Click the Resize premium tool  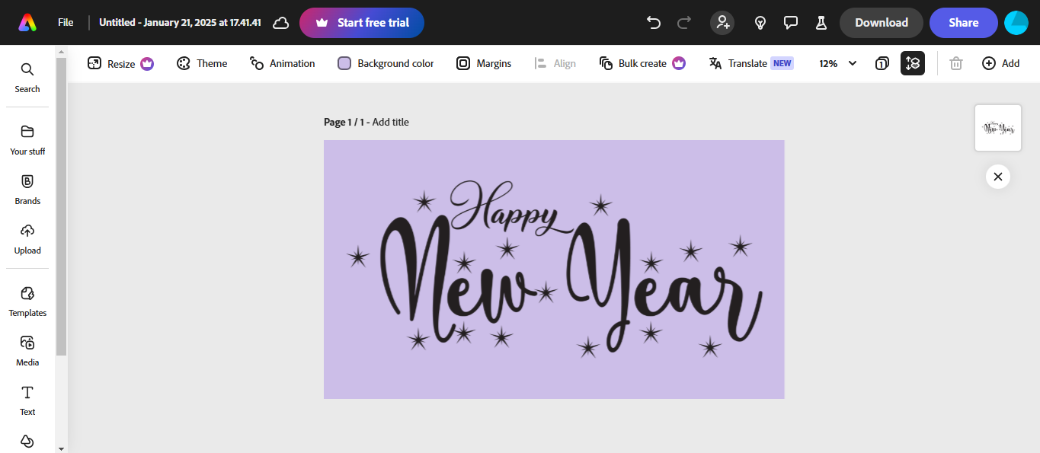tap(120, 63)
